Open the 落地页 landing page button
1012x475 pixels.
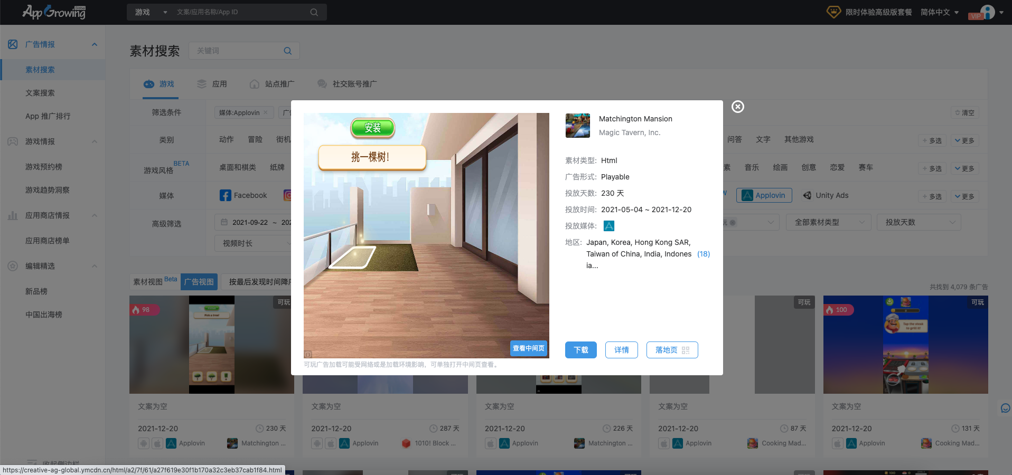coord(672,350)
